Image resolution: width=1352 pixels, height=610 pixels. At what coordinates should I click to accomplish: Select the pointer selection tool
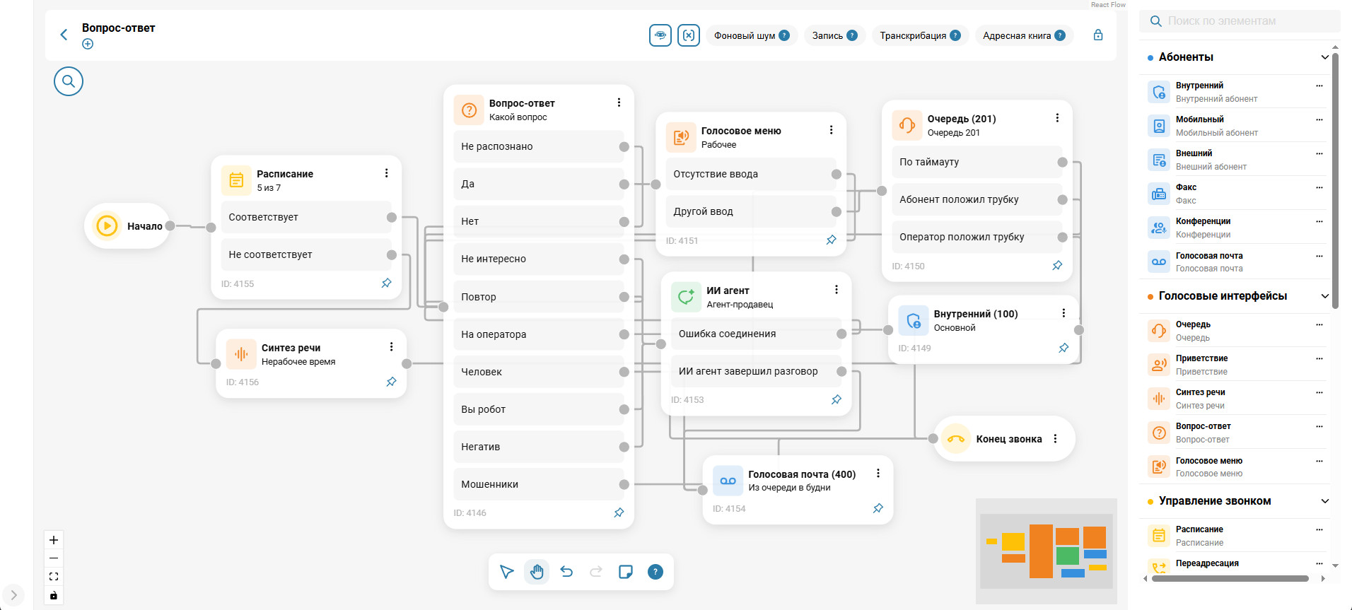[x=506, y=572]
